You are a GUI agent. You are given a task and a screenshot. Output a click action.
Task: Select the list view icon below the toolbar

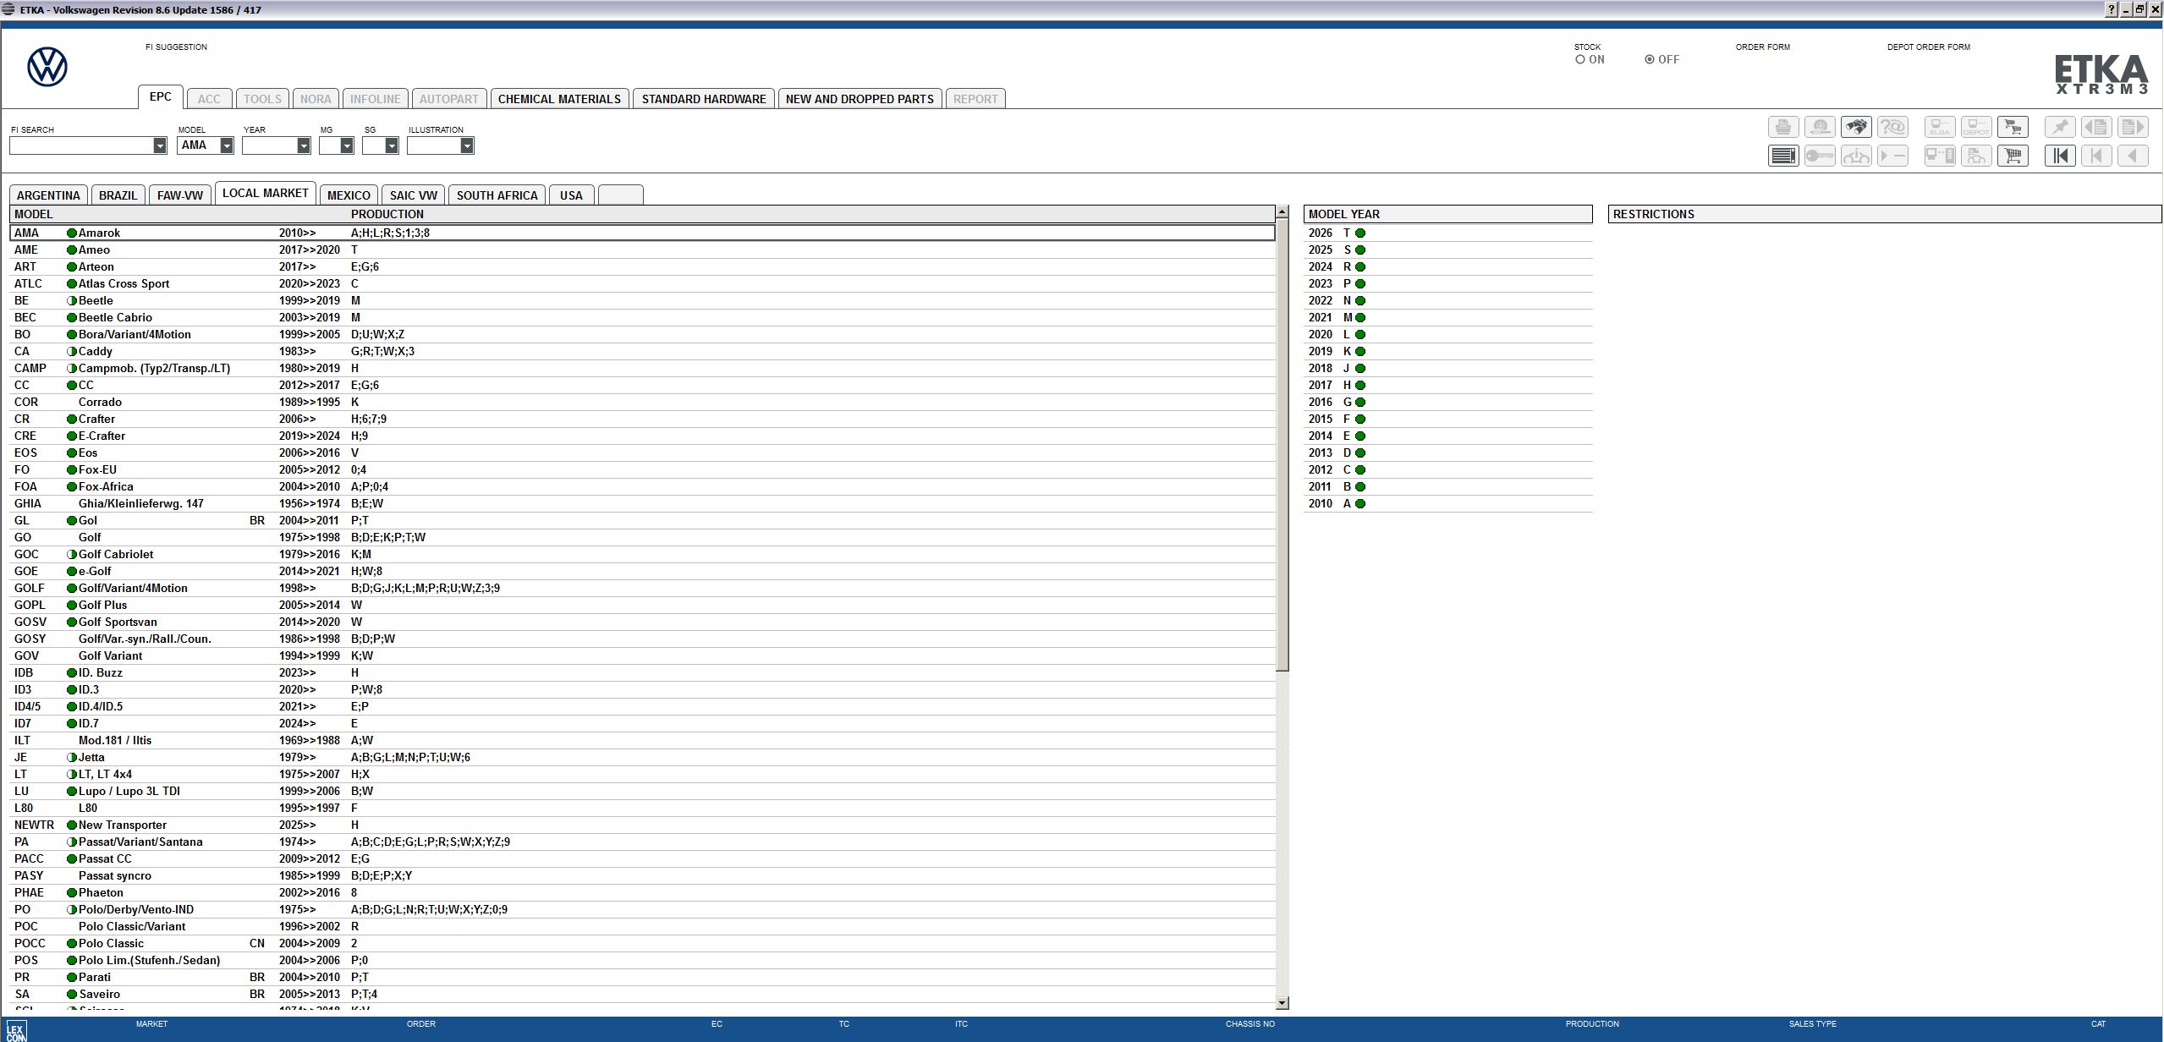pos(1785,156)
